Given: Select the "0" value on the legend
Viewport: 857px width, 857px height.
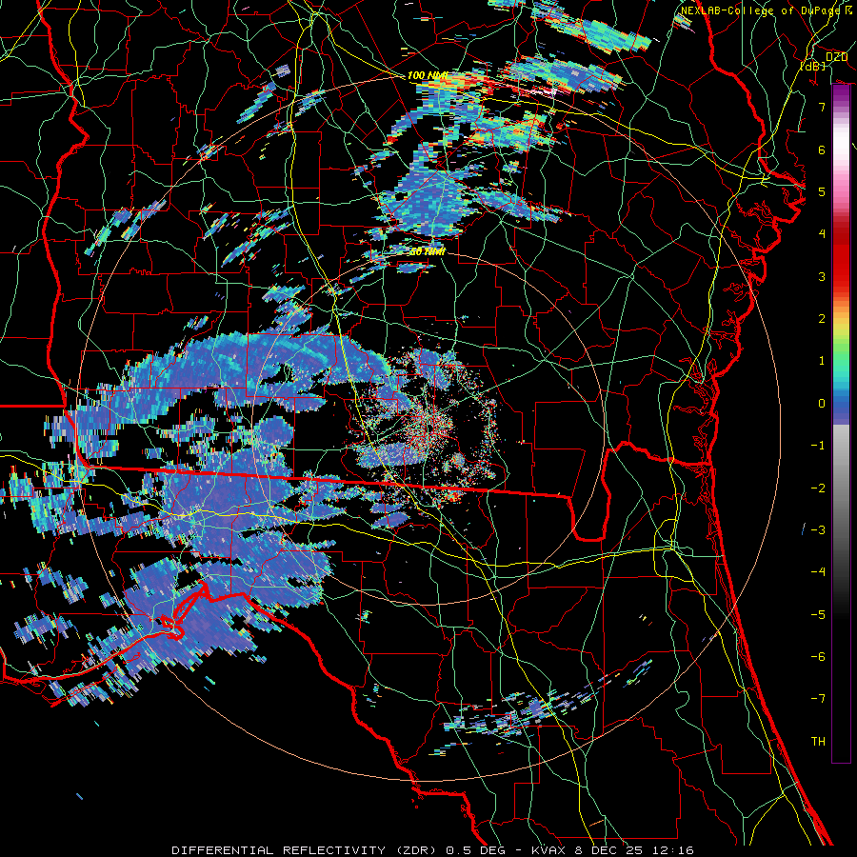Looking at the screenshot, I should [x=822, y=404].
